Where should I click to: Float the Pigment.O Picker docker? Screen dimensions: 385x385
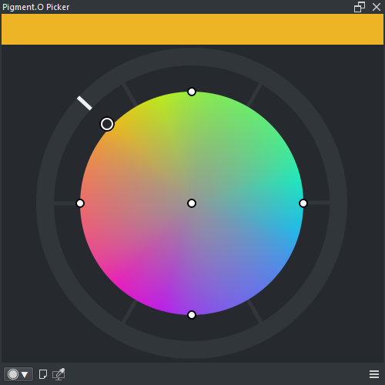tap(360, 7)
